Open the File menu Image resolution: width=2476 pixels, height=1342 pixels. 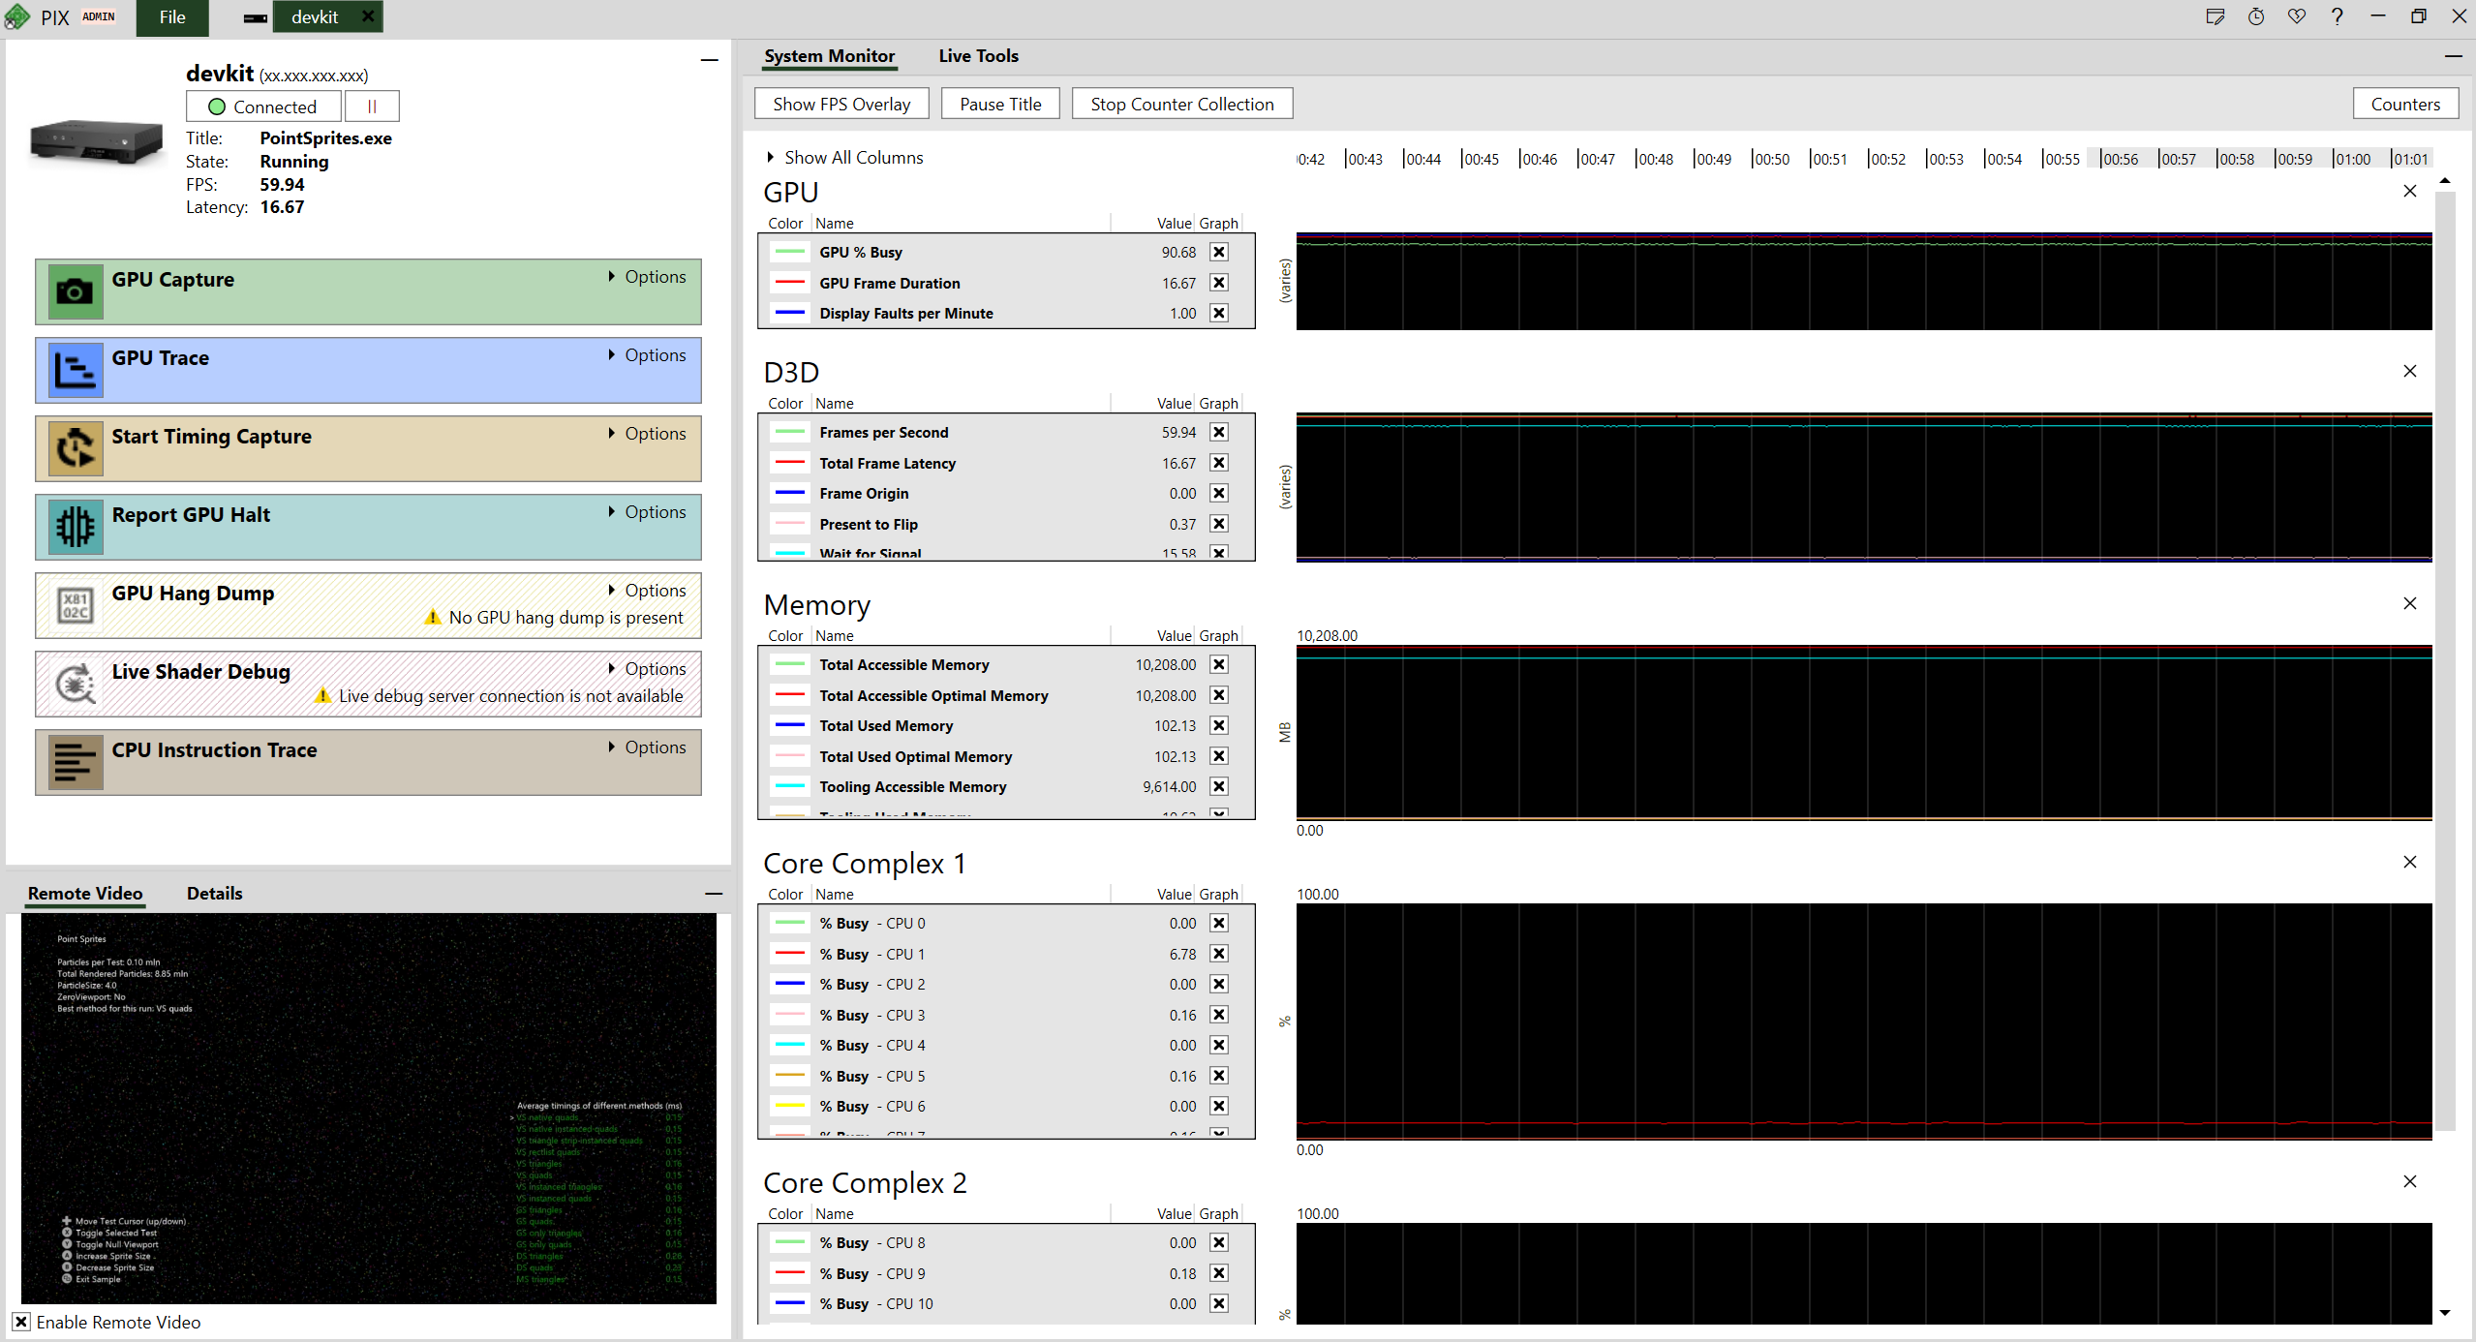[172, 17]
